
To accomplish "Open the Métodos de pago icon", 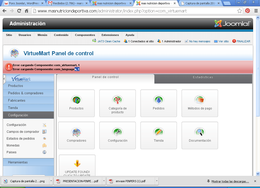I will (200, 100).
